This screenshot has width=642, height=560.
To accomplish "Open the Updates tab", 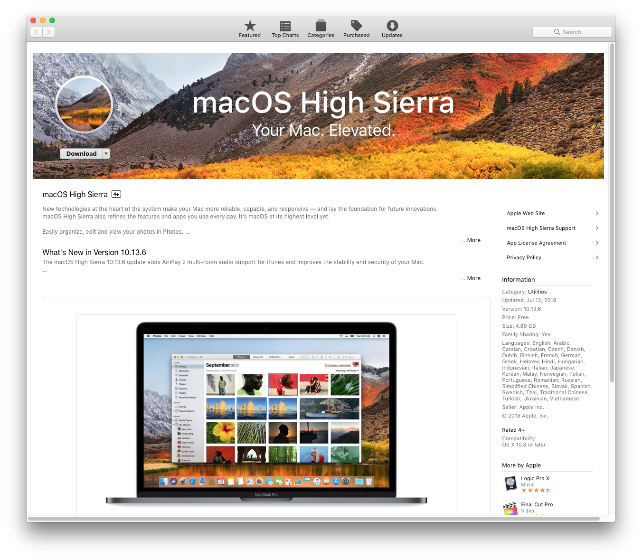I will (392, 29).
